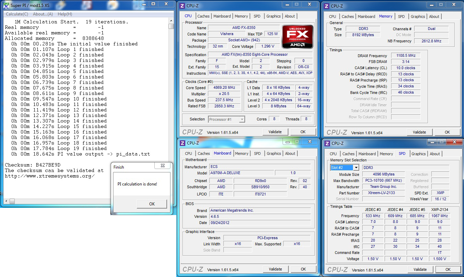
Task: Click OK in the CPU-Z Memory window
Action: 447,132
